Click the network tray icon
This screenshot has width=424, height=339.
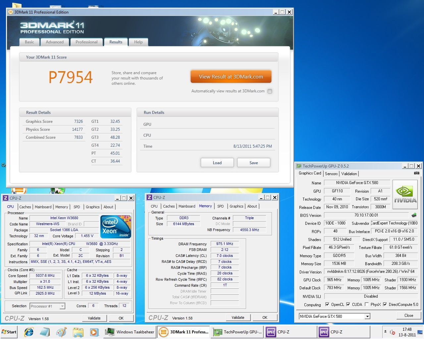point(420,332)
